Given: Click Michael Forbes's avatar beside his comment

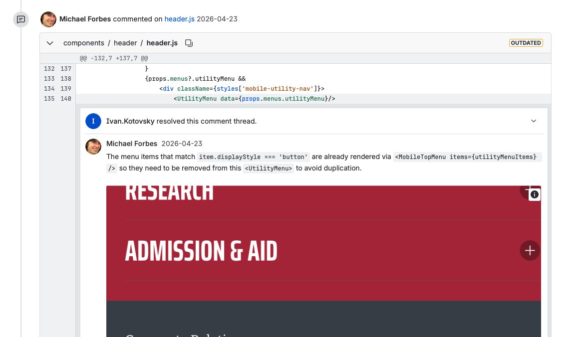Looking at the screenshot, I should click(x=93, y=146).
